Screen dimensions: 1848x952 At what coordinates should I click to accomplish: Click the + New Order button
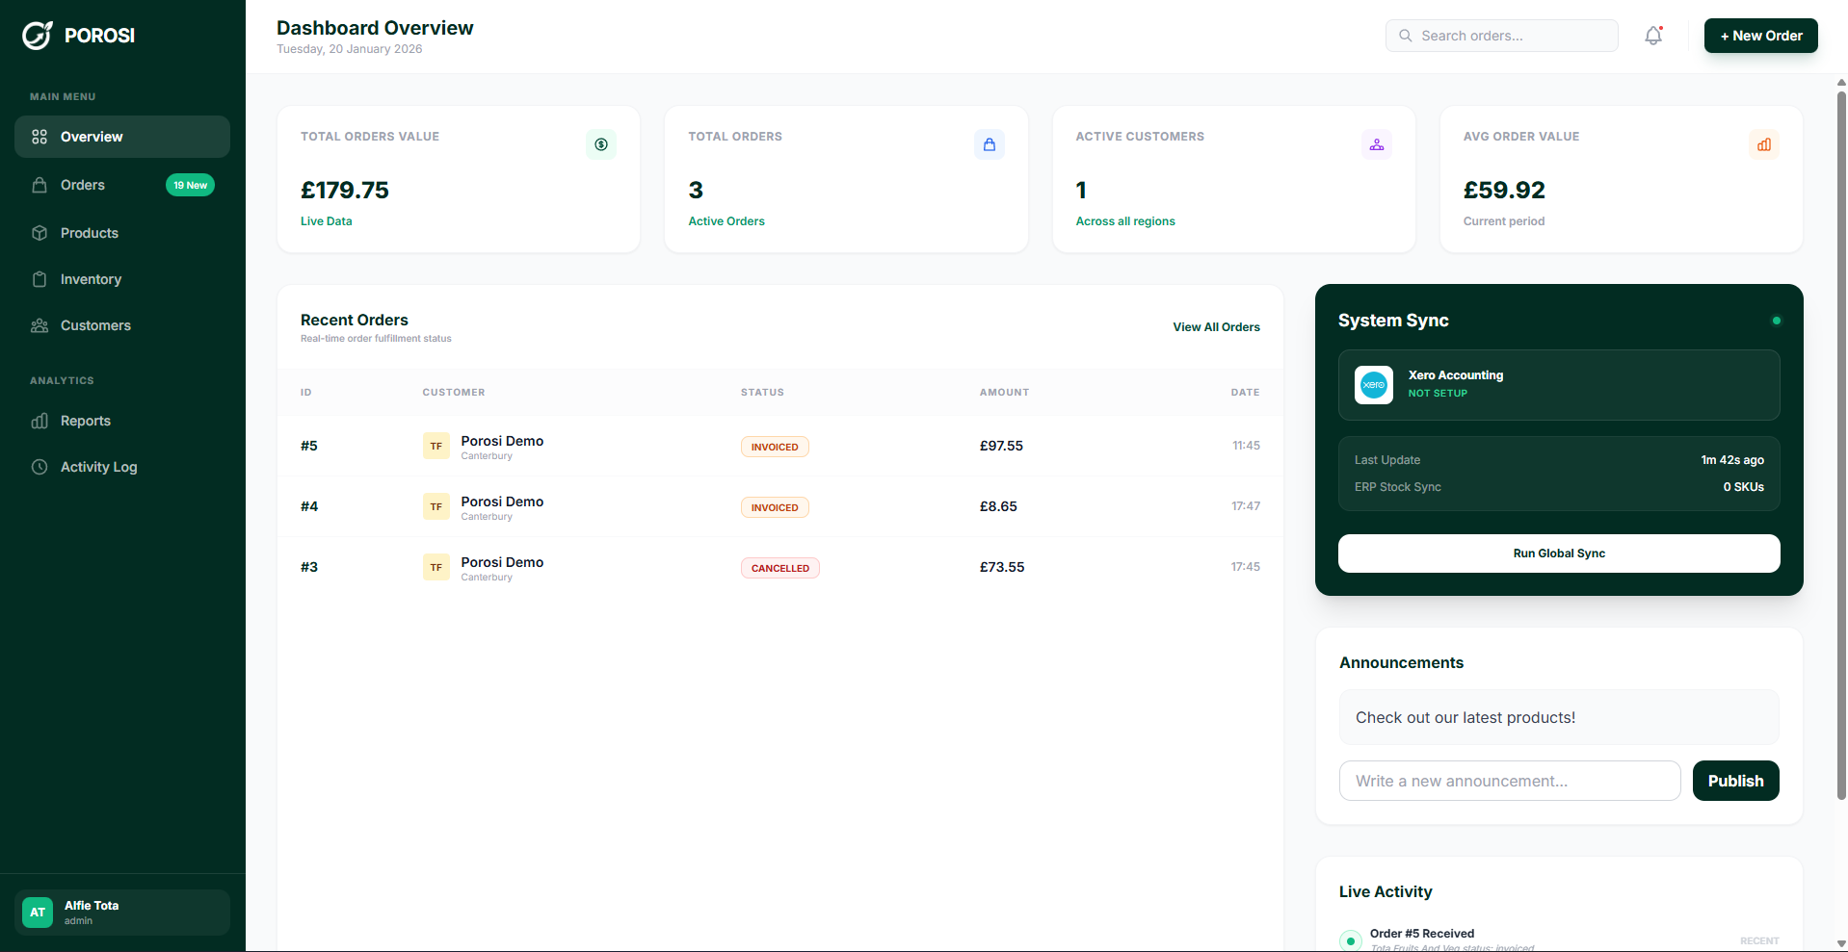[x=1760, y=36]
